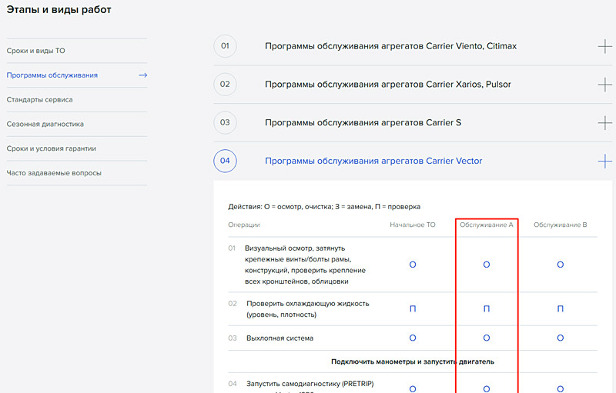Click the 'Визуальный осмотр' operation description
The height and width of the screenshot is (393, 616).
tap(305, 265)
